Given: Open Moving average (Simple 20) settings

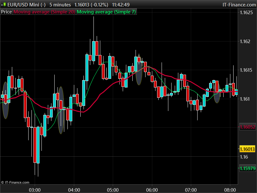Looking at the screenshot, I should [x=44, y=12].
